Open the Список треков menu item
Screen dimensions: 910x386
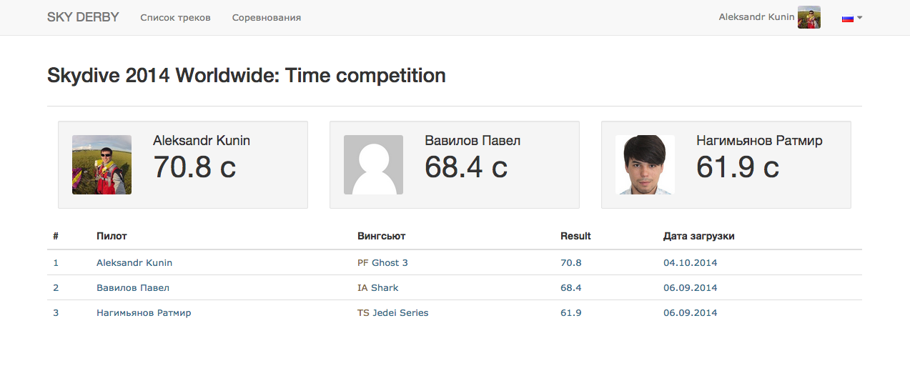click(175, 17)
